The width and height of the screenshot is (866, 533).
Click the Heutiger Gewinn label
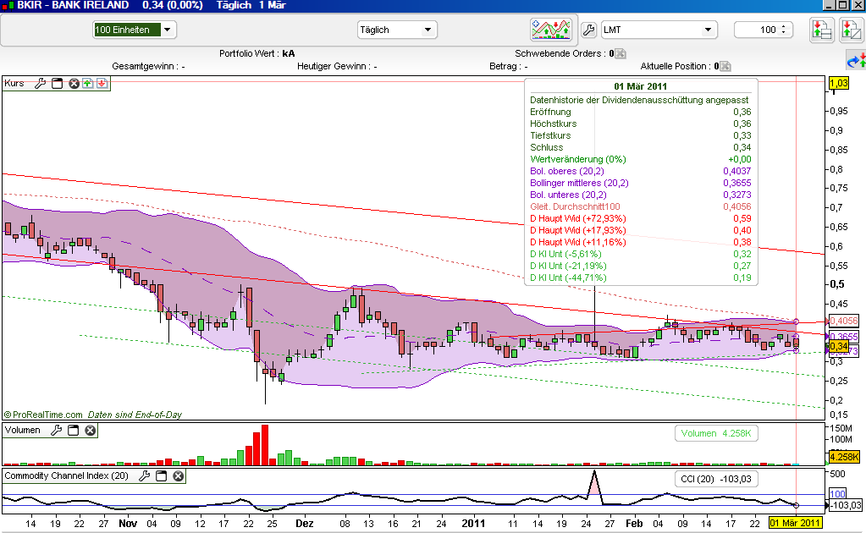point(337,66)
